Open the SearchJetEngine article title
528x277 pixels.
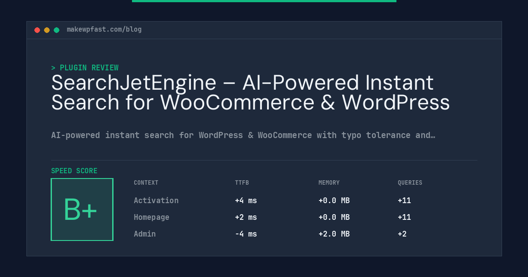(250, 92)
